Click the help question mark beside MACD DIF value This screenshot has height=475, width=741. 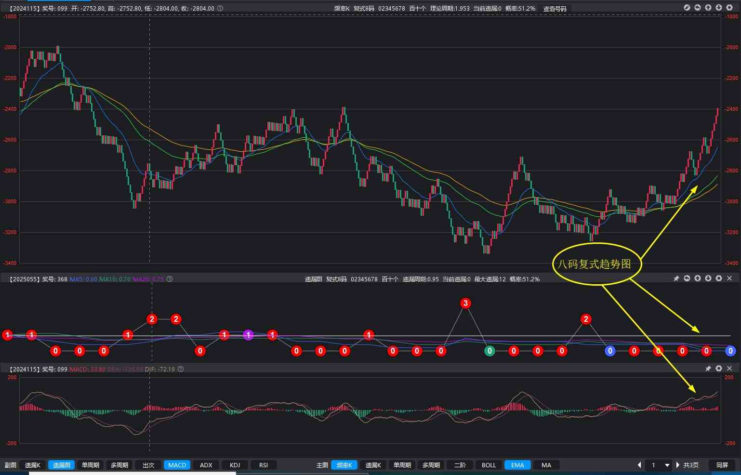point(181,369)
